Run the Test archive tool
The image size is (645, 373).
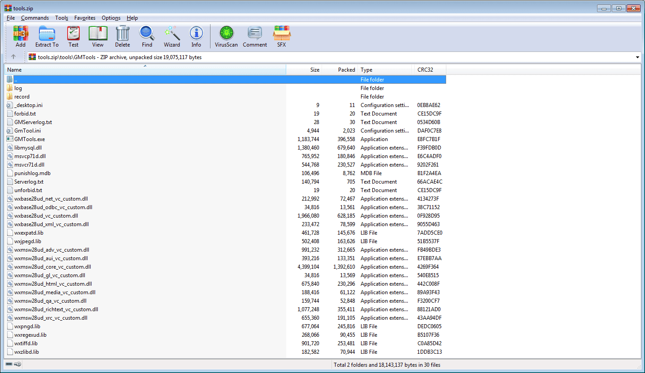point(73,37)
